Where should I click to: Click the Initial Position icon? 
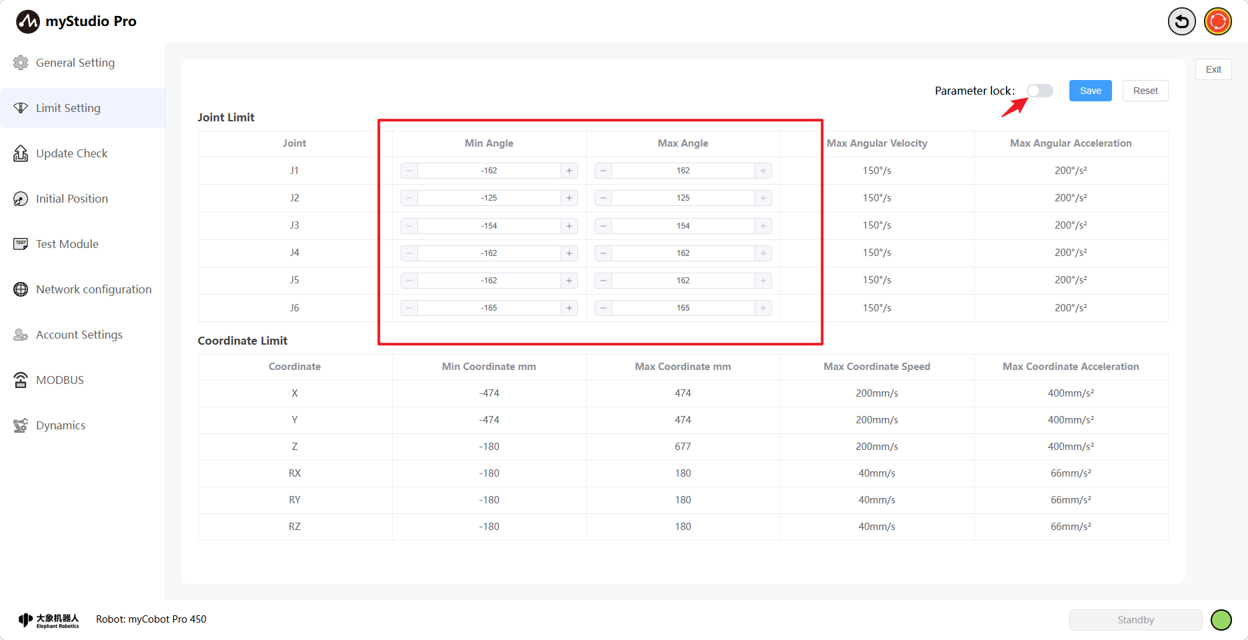click(x=21, y=199)
